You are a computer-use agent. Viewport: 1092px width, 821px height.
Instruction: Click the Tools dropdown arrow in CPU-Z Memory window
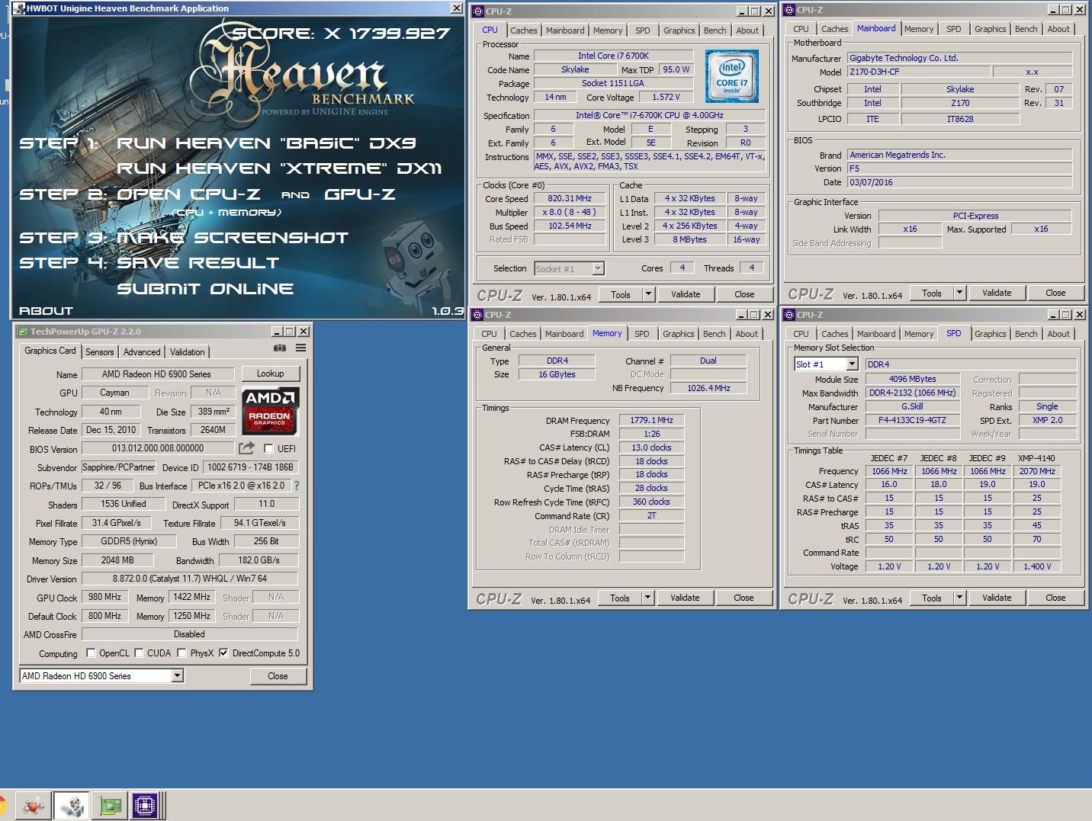click(647, 598)
